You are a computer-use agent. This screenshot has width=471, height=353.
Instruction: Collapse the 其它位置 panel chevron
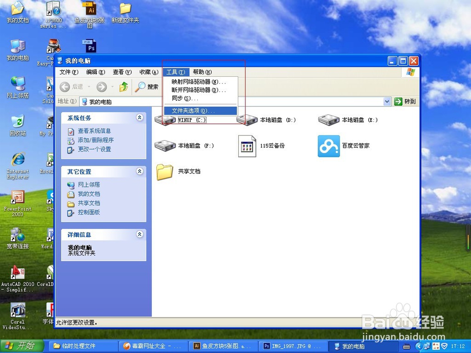138,171
